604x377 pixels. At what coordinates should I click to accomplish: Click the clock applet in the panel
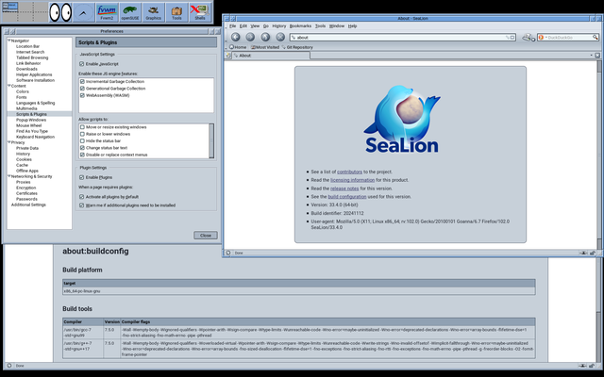coord(84,12)
